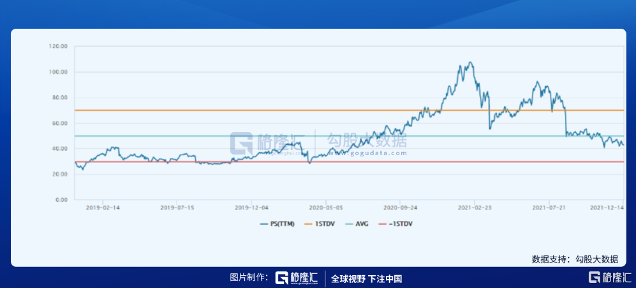Select the 2021-02-23 date on the x-axis
The width and height of the screenshot is (636, 288).
pos(475,208)
